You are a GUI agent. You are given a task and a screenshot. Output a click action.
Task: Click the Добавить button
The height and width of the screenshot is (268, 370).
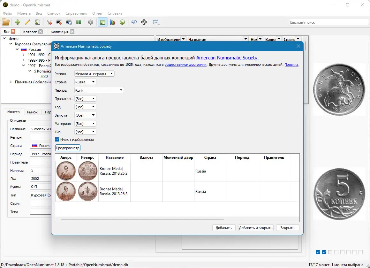tap(224, 228)
